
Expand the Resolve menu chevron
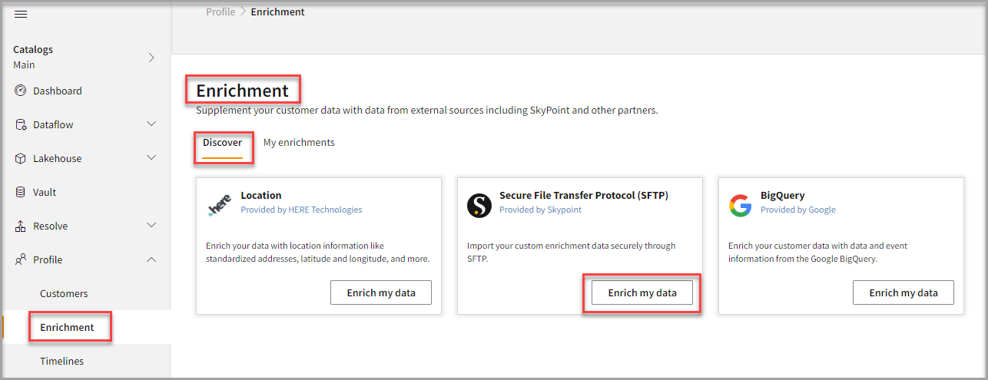coord(151,226)
